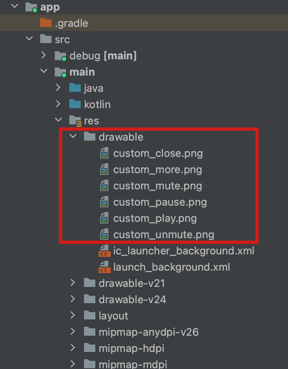Click the custom_close.png image file icon
The image size is (288, 369).
click(x=104, y=153)
